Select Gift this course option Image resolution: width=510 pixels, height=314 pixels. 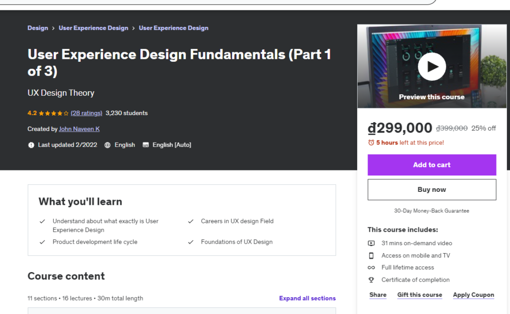(x=419, y=295)
